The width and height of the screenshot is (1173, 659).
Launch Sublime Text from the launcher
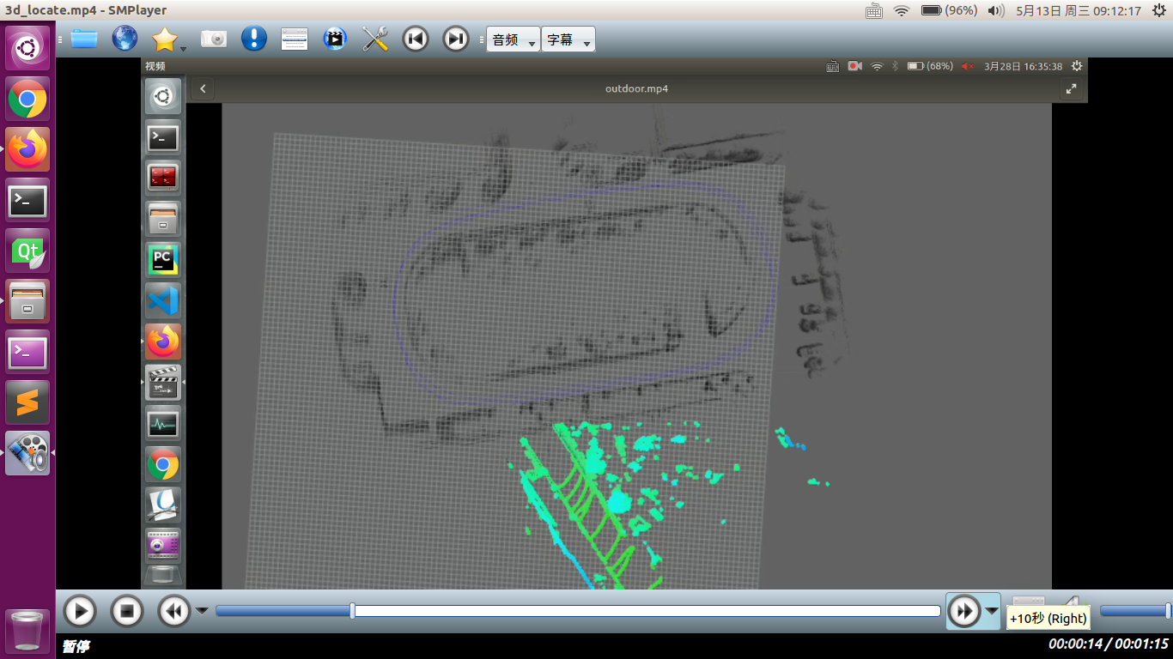click(x=27, y=403)
